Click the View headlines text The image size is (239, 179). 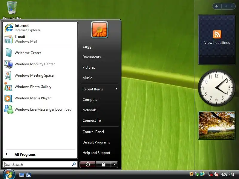(217, 43)
